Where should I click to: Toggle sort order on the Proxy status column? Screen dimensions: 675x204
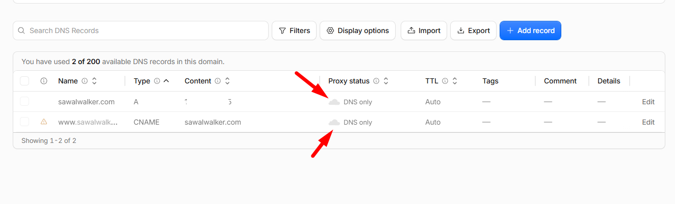point(386,81)
